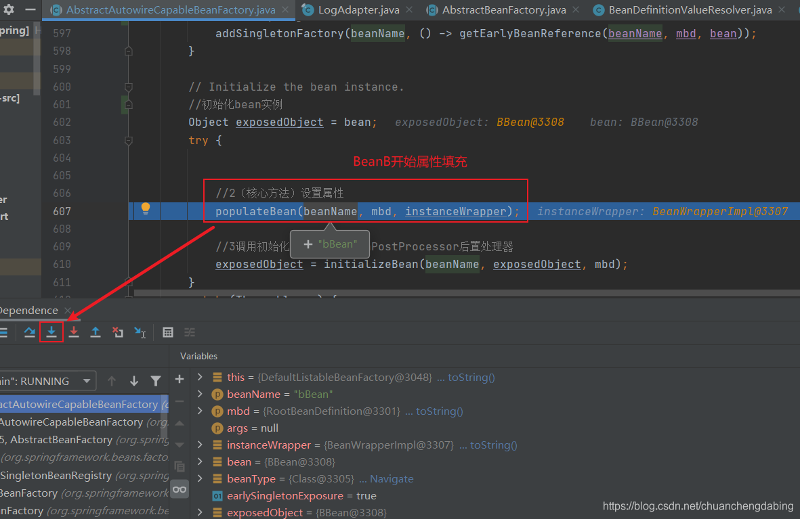Click the Variables panel header
Image resolution: width=800 pixels, height=519 pixels.
coord(198,356)
